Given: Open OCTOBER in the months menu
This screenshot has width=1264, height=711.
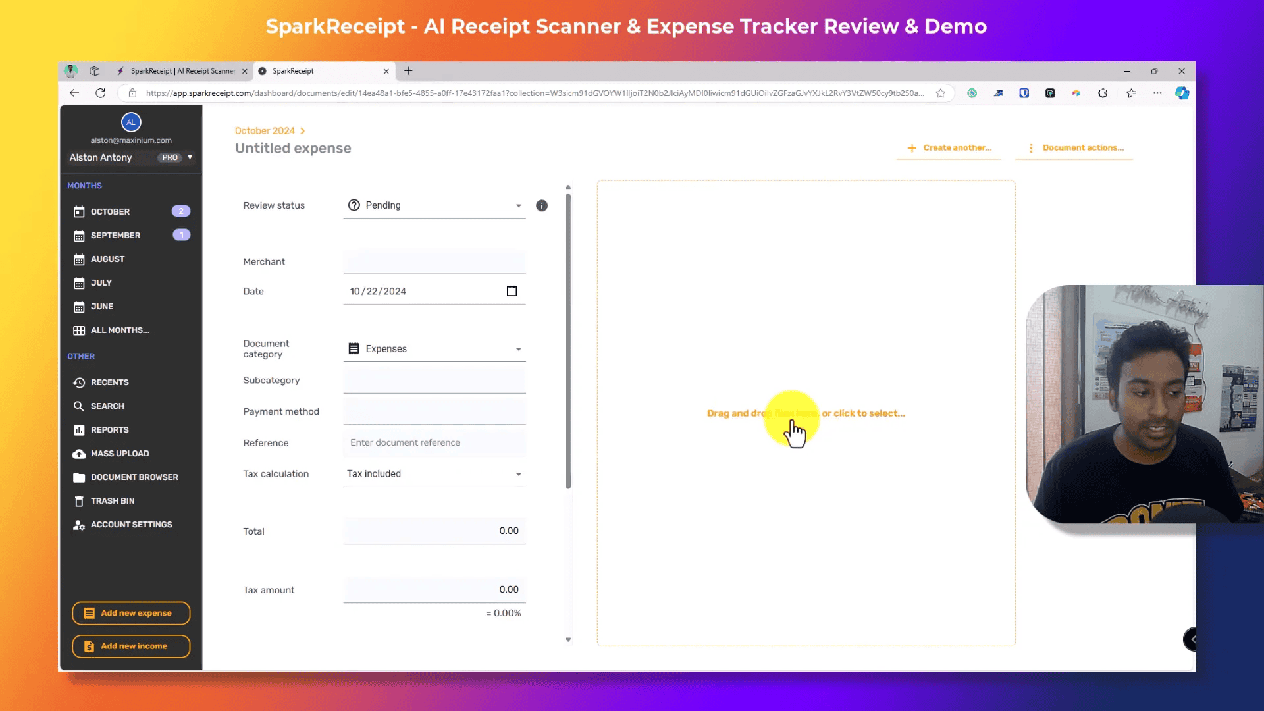Looking at the screenshot, I should [131, 211].
